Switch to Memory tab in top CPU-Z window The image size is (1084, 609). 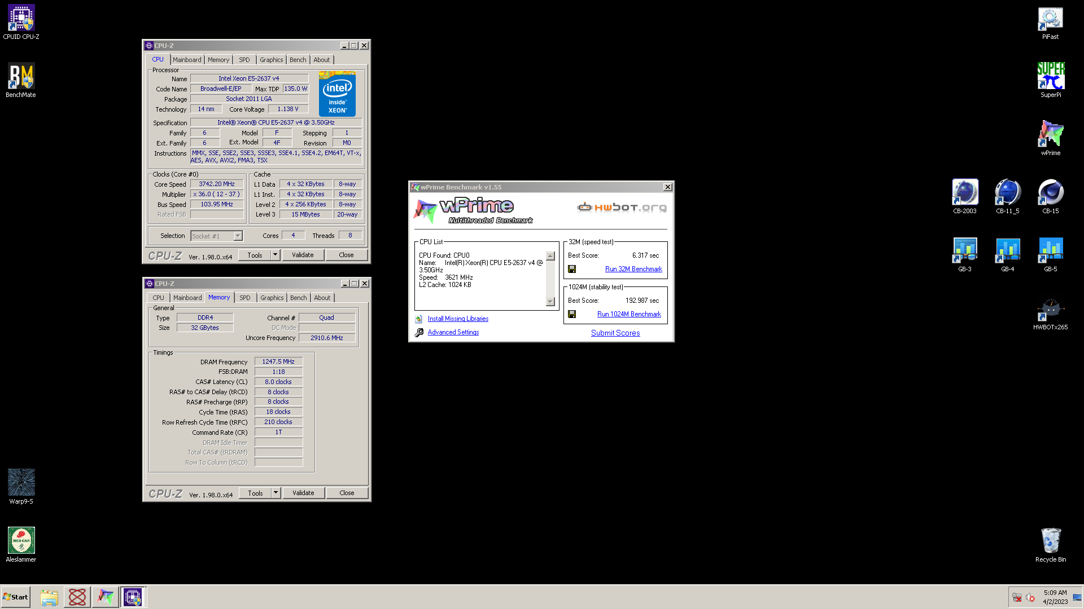tap(218, 60)
